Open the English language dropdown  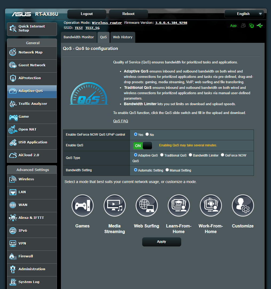pyautogui.click(x=244, y=14)
